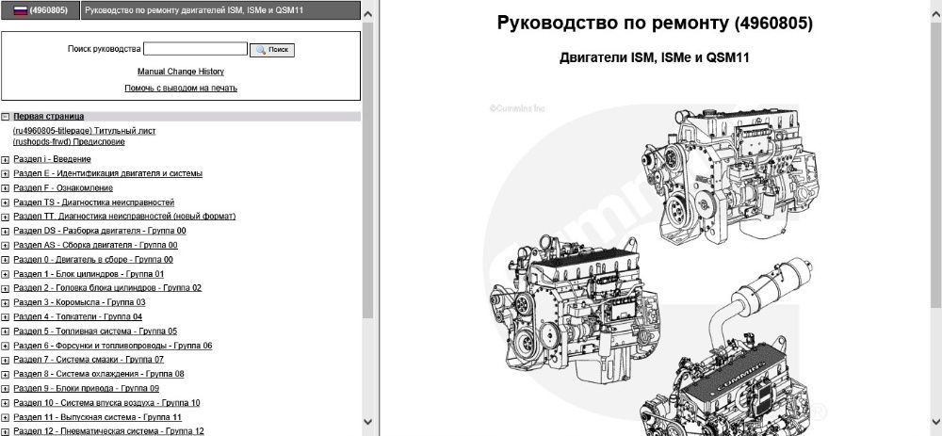This screenshot has height=436, width=942.
Task: Expand Раздел DS - Разборка двигателя
Action: 6,232
